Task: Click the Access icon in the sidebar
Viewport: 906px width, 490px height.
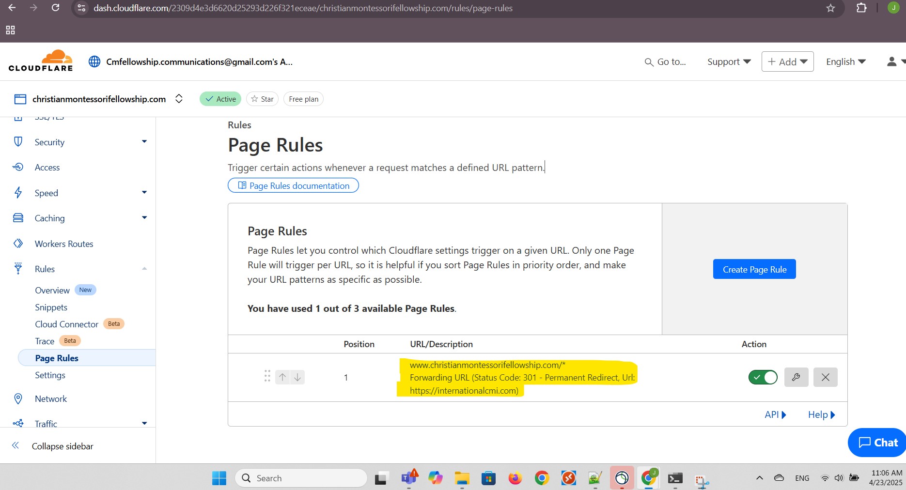Action: 18,167
